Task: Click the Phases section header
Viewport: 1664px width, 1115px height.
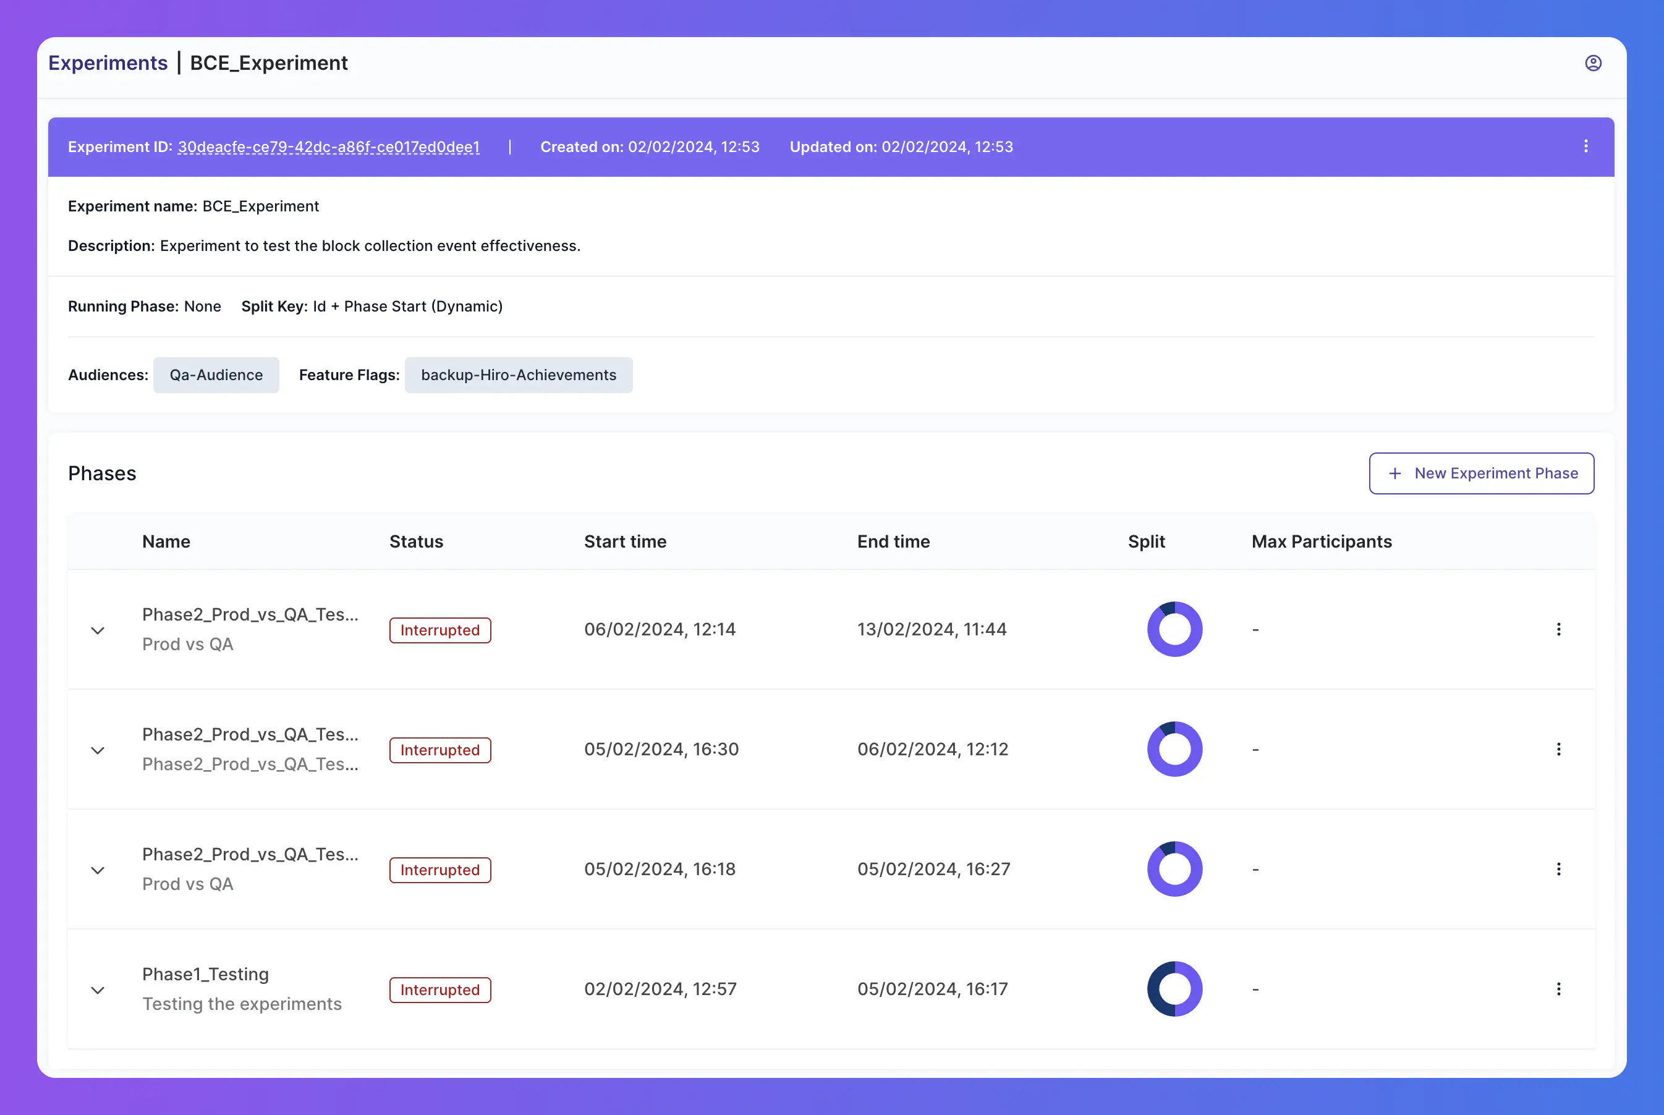Action: pyautogui.click(x=102, y=473)
